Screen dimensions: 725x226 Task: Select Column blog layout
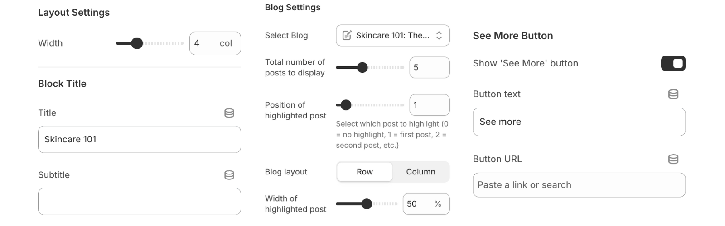coord(420,172)
